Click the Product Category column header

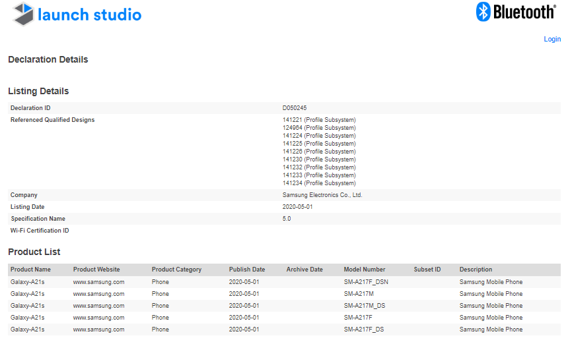[176, 270]
